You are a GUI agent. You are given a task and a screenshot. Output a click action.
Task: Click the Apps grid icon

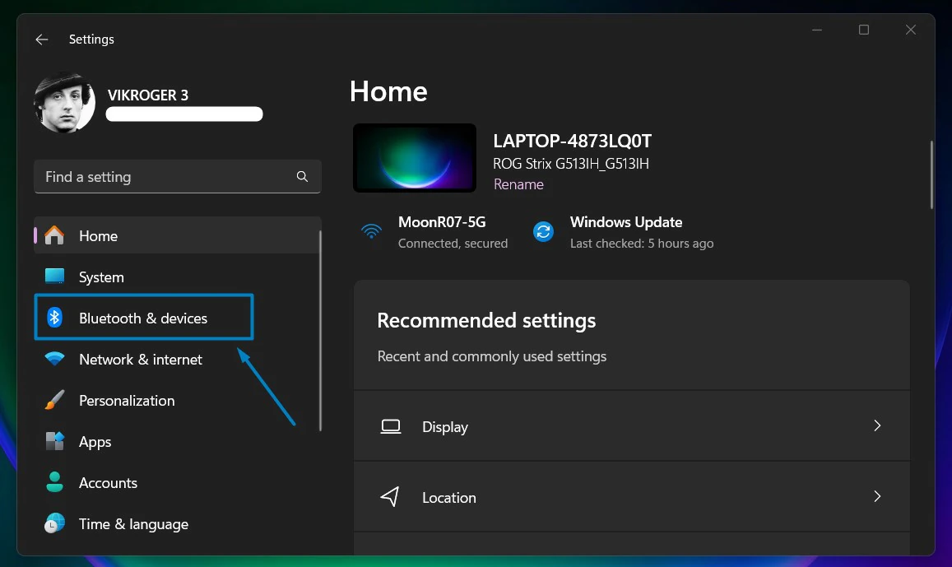point(54,441)
